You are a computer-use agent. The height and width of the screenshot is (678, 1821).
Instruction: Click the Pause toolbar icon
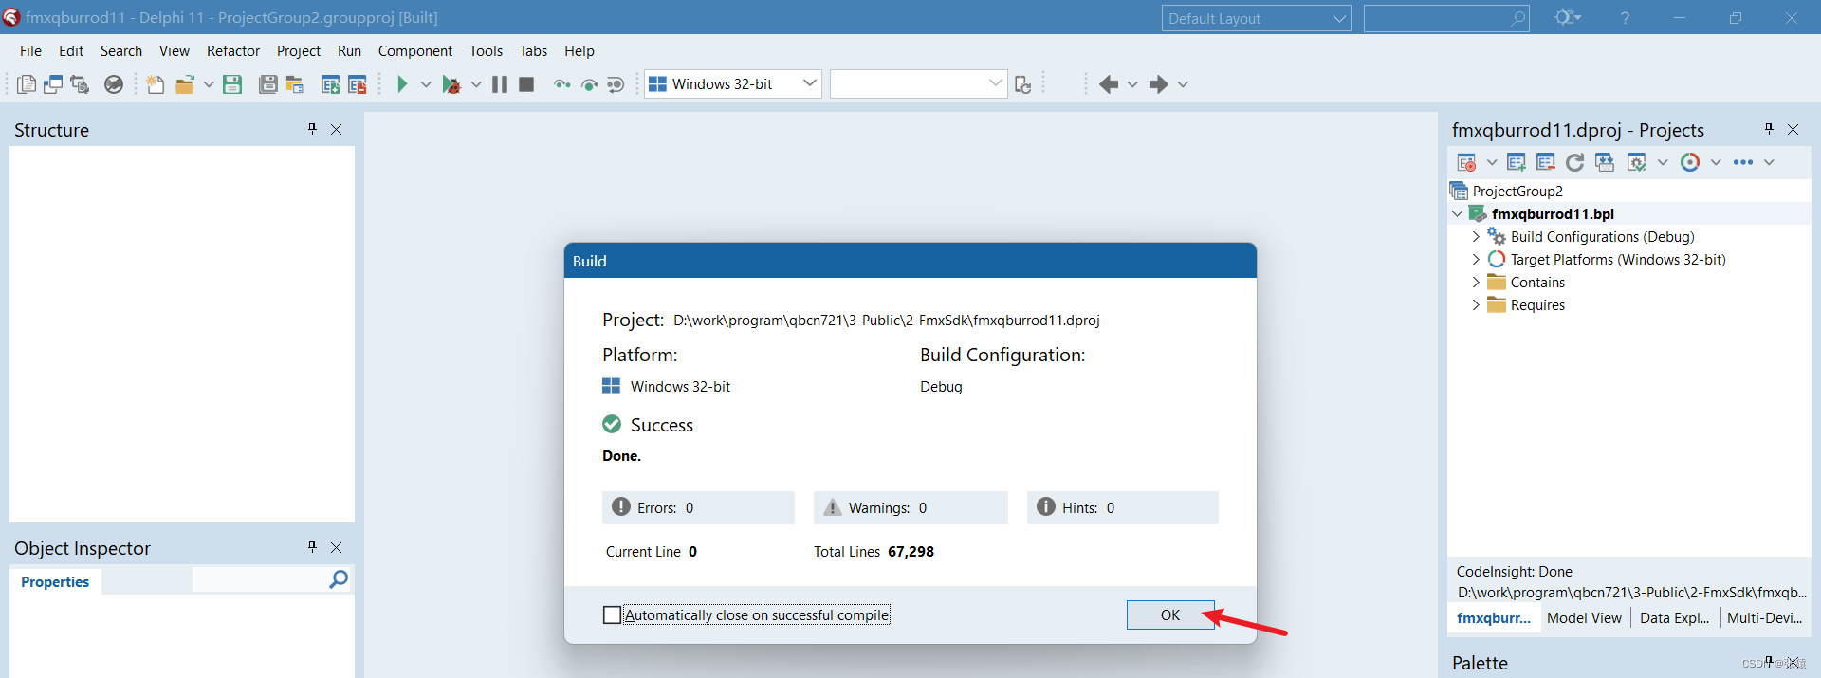500,84
